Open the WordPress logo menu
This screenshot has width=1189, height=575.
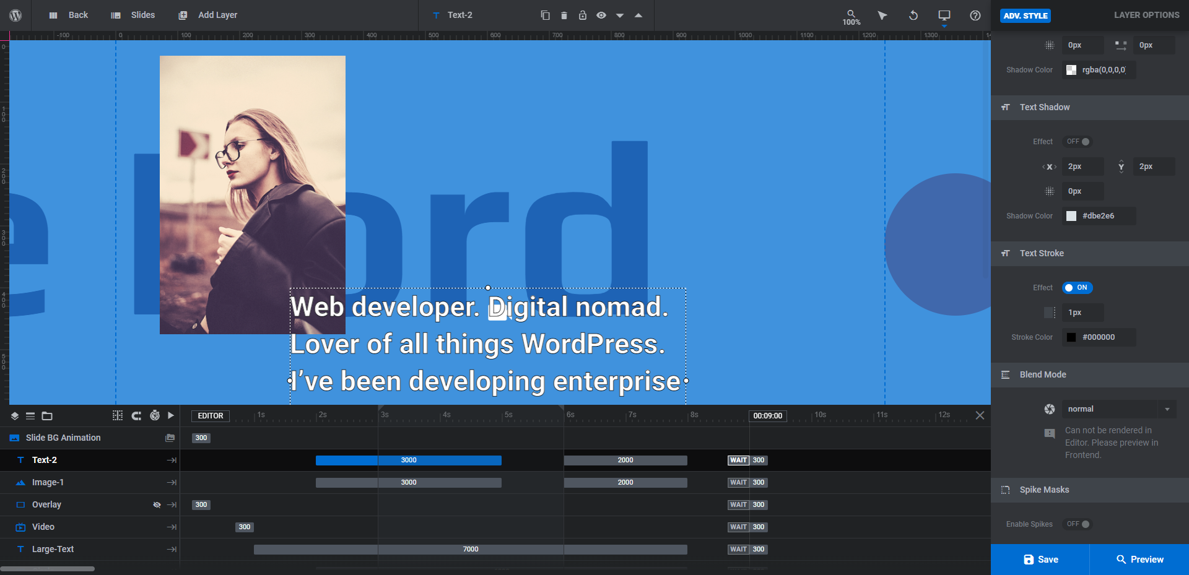tap(15, 15)
